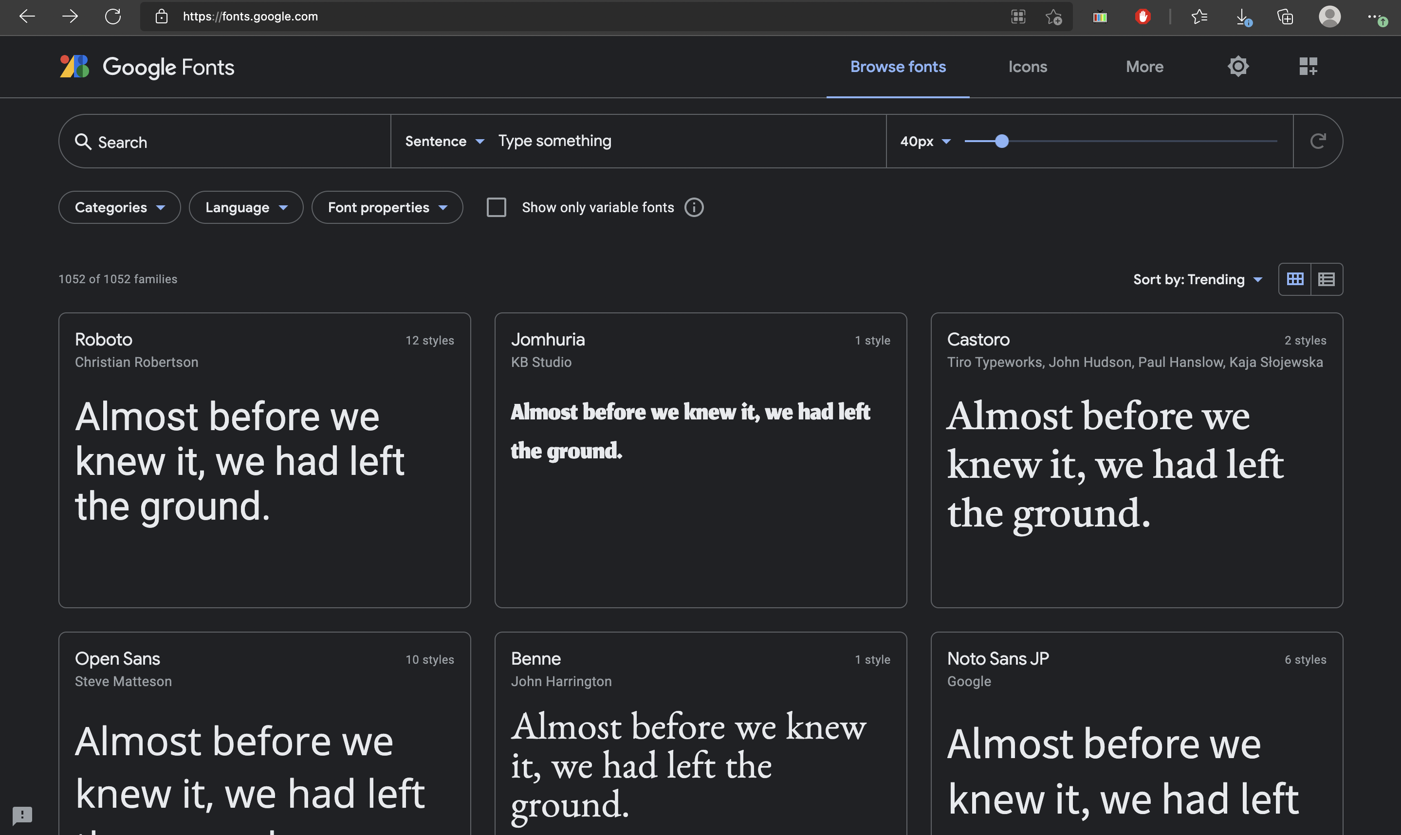The width and height of the screenshot is (1401, 835).
Task: Open the apps grid icon in address bar
Action: coord(1018,17)
